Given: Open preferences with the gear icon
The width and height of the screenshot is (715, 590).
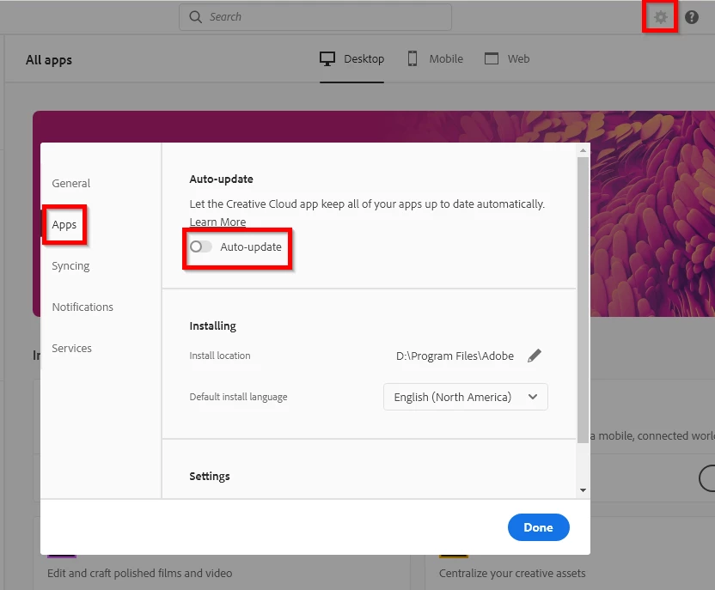Looking at the screenshot, I should coord(660,17).
